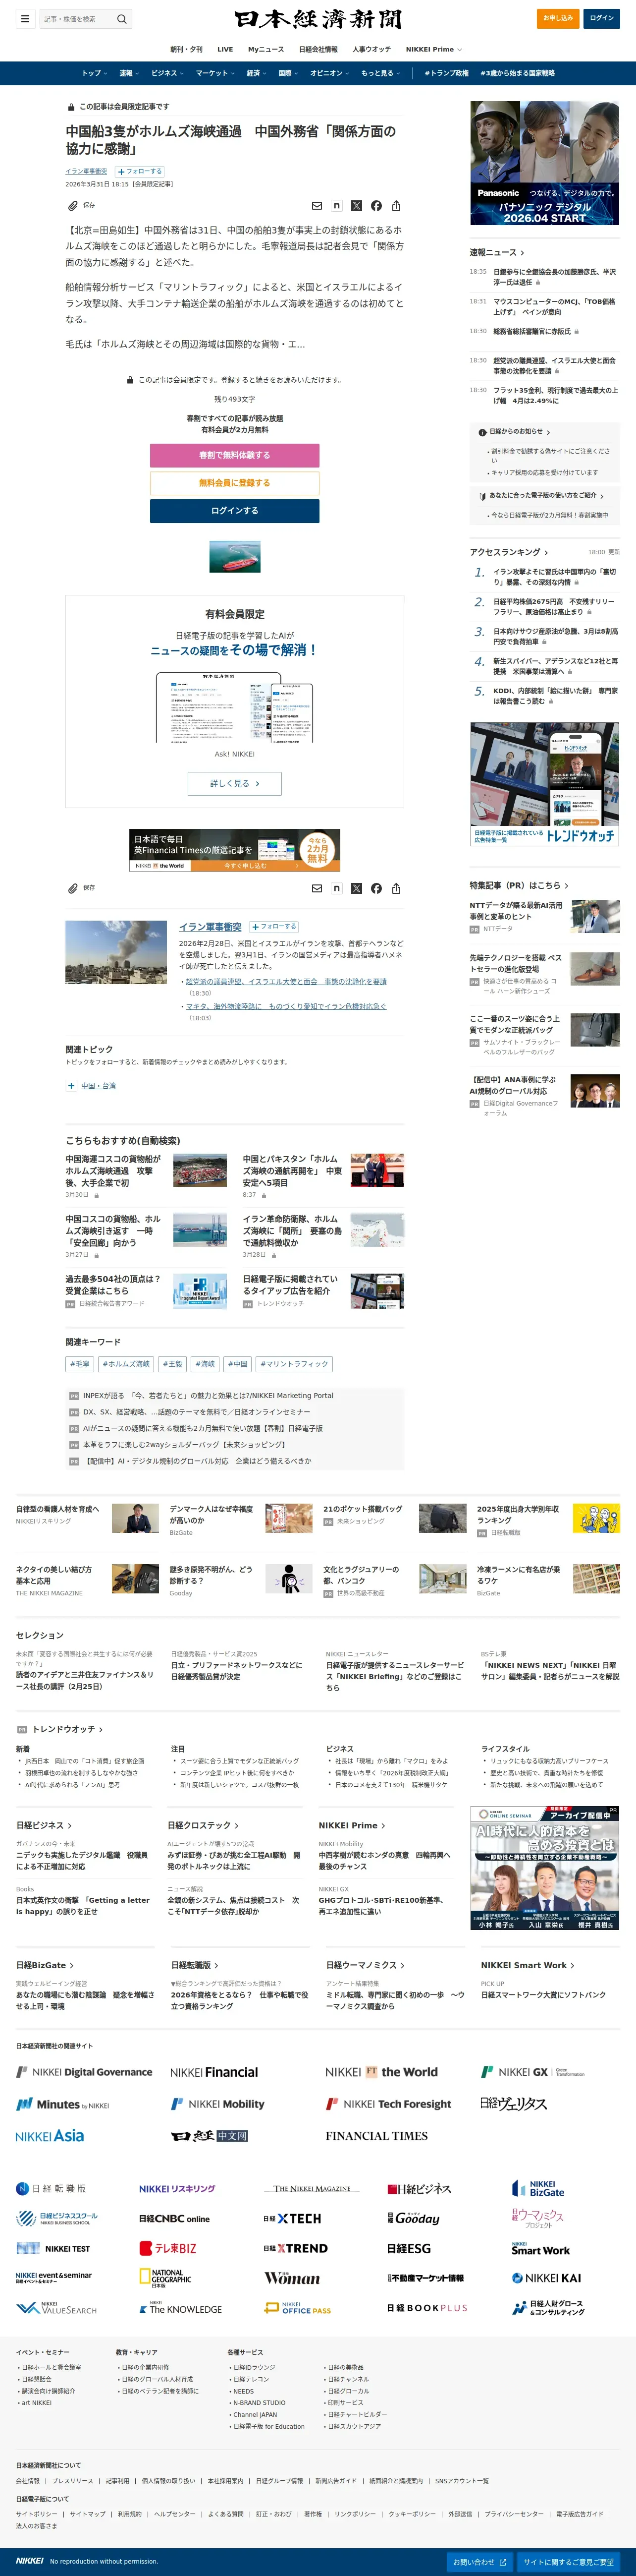The image size is (636, 2576).
Task: Open the NIKKEI OFFICE PASS logo
Action: (298, 2308)
